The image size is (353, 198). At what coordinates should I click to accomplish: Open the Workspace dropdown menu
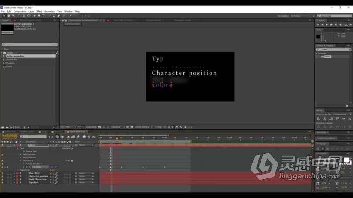[x=301, y=16]
